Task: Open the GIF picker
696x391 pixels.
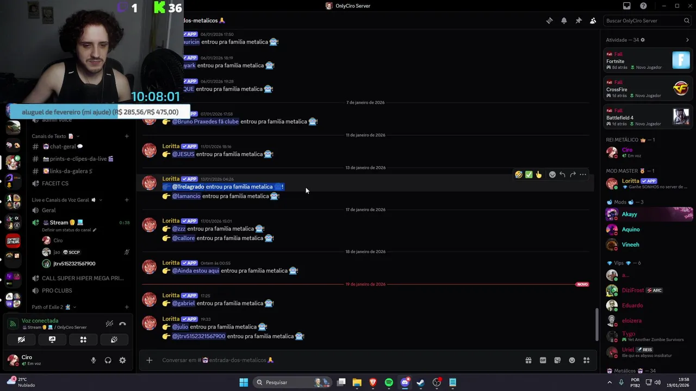Action: click(x=543, y=360)
